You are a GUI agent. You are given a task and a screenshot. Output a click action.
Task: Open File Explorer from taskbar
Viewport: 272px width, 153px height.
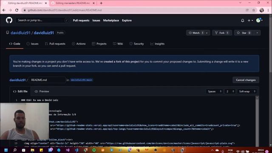pyautogui.click(x=32, y=150)
